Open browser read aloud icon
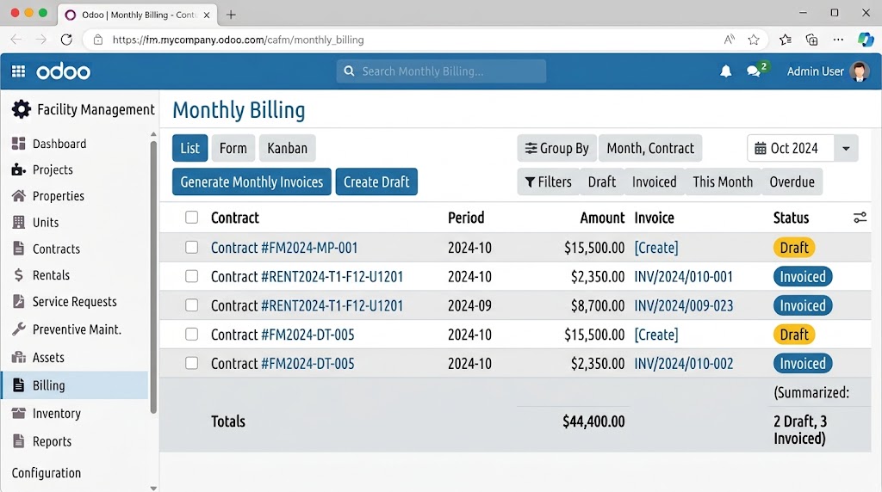Viewport: 882px width, 492px height. pos(729,40)
